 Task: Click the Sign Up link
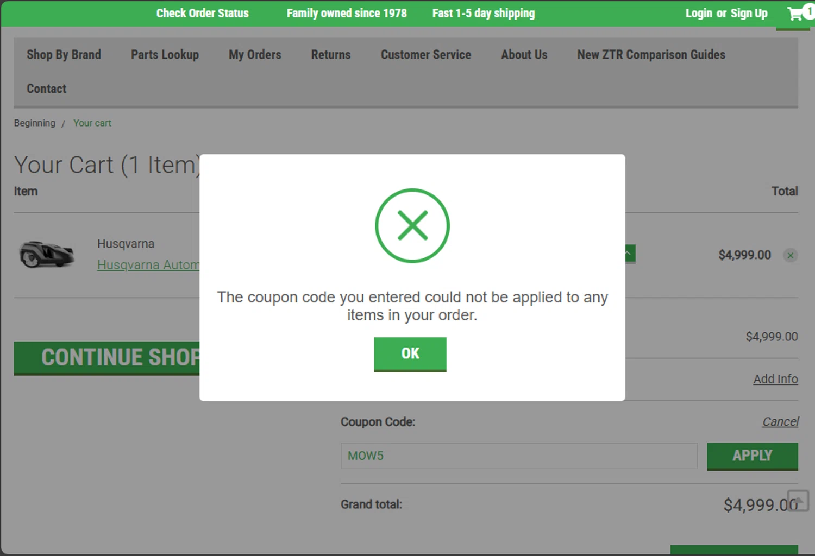click(x=749, y=13)
